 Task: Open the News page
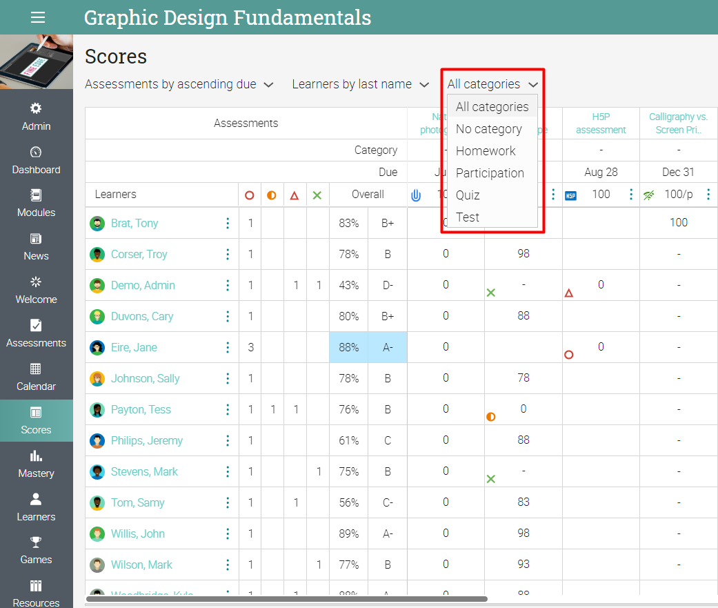(x=36, y=247)
